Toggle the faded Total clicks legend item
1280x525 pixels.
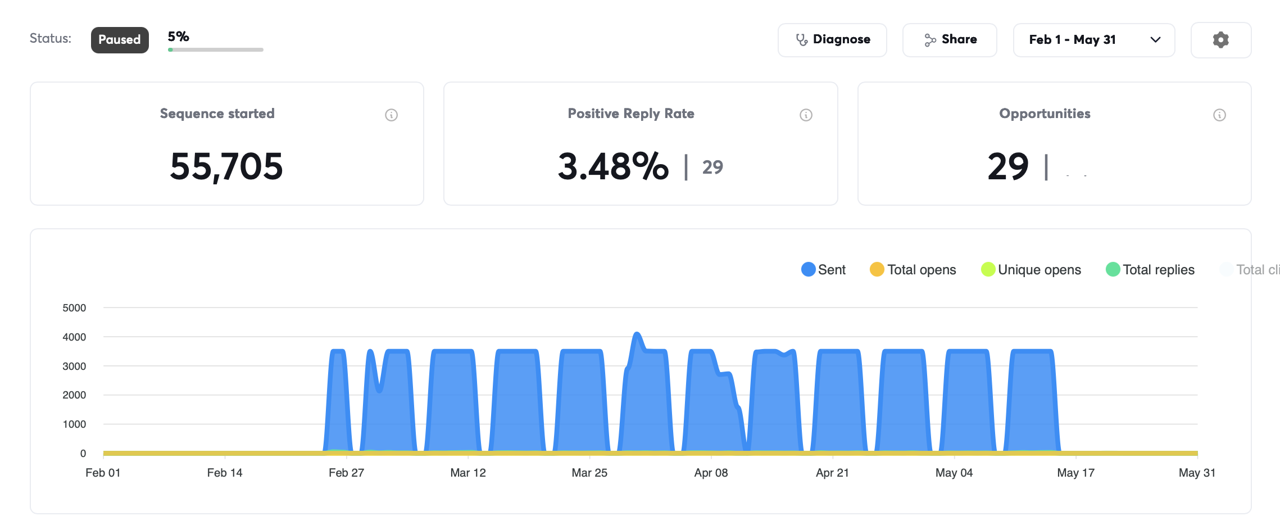coord(1250,270)
